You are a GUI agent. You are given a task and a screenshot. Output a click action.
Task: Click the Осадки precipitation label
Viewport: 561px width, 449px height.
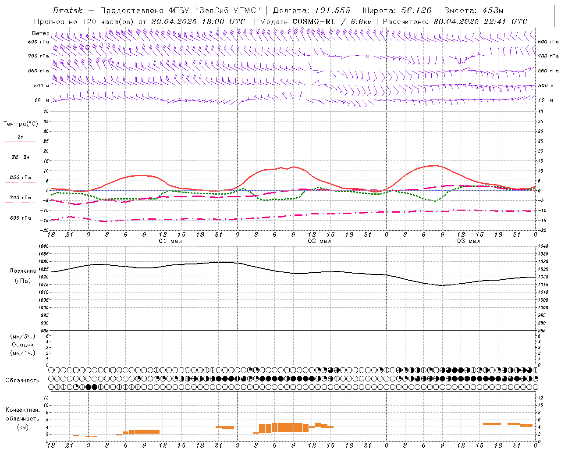pos(23,345)
